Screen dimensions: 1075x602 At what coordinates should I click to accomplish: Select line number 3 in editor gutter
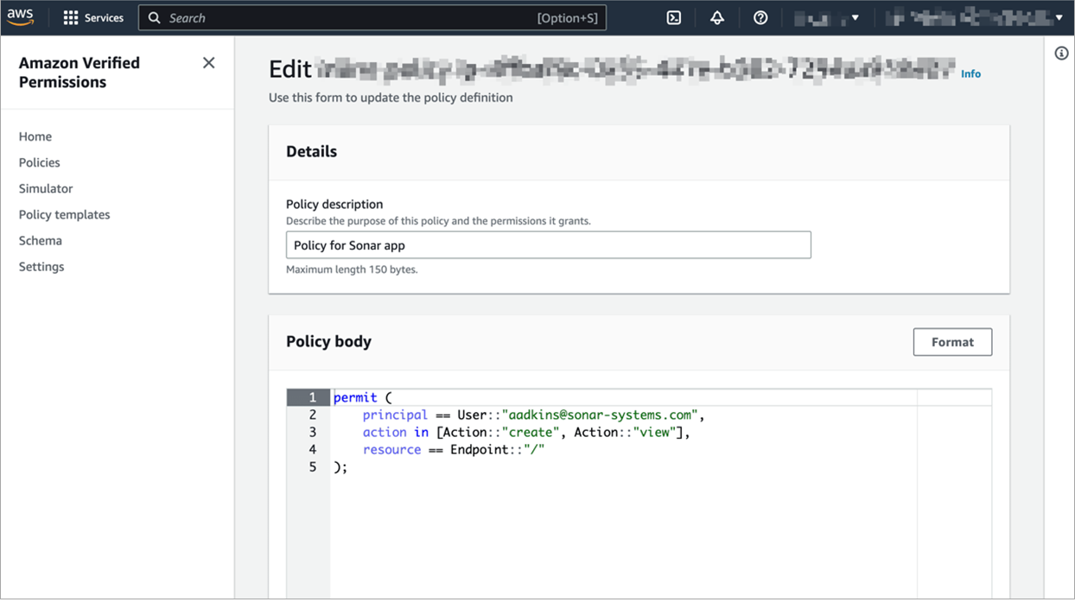(312, 433)
